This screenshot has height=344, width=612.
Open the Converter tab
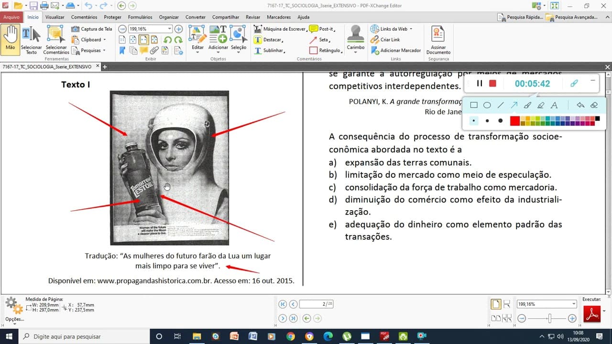pyautogui.click(x=196, y=17)
